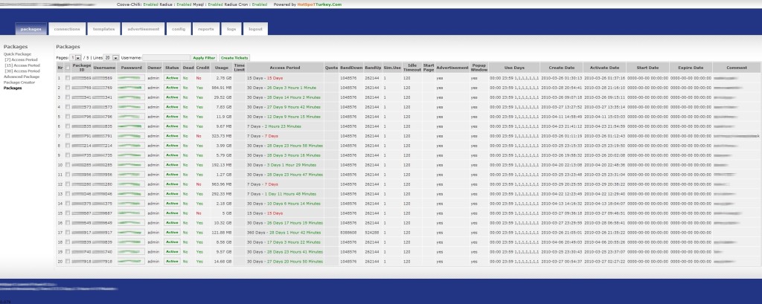
Task: Click create date 2010-03-27 00:54:37
Action: (562, 262)
